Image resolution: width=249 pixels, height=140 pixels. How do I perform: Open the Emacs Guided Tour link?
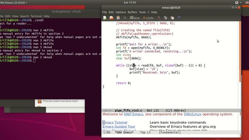point(119,127)
